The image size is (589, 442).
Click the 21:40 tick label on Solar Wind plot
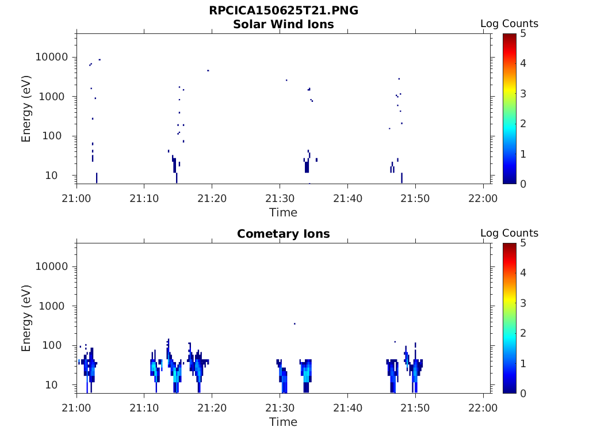tap(348, 198)
